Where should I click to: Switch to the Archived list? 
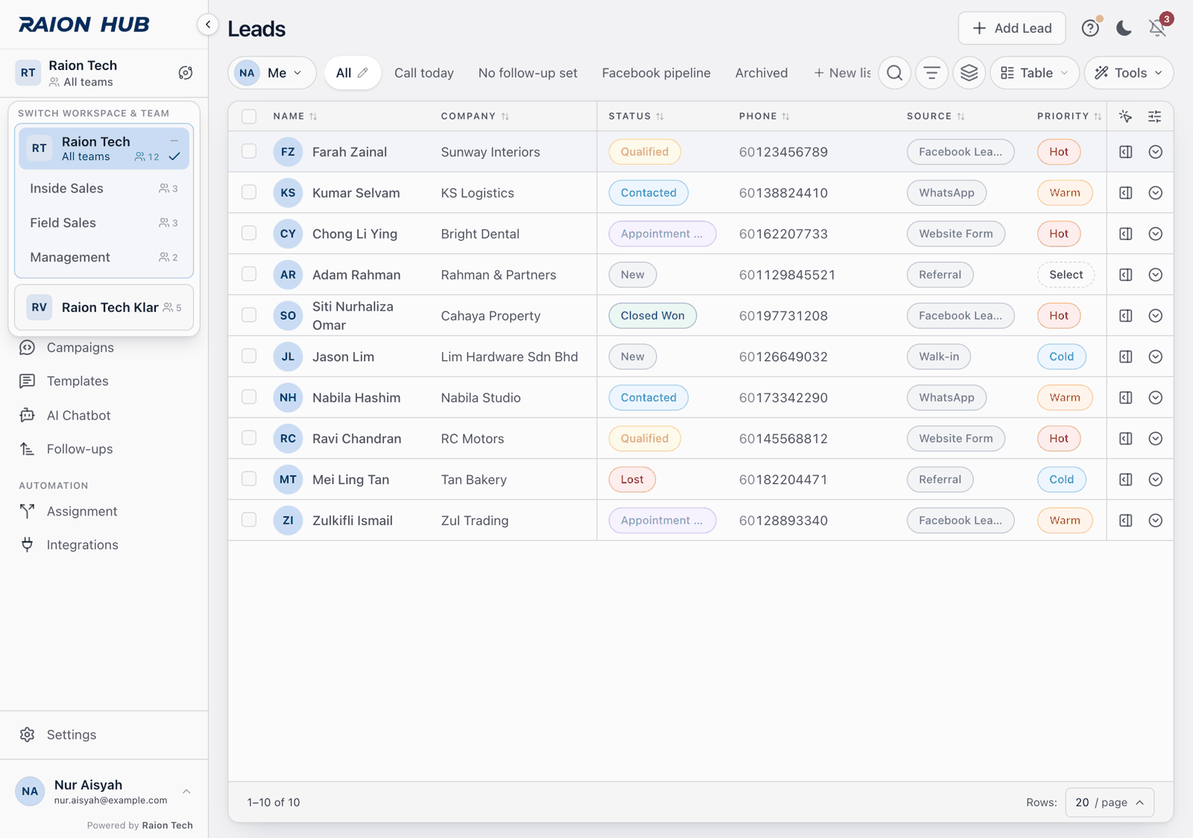[761, 73]
